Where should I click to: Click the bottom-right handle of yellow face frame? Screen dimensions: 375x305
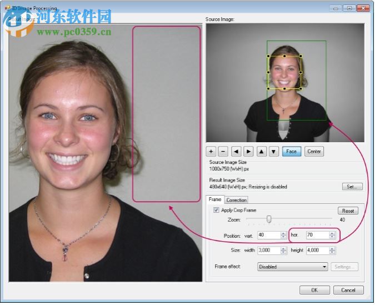coord(301,89)
